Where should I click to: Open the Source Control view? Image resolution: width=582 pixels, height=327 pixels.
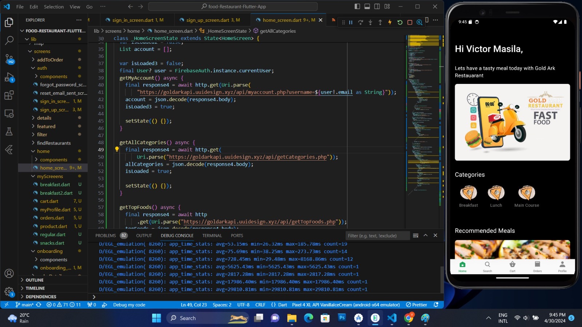9,58
